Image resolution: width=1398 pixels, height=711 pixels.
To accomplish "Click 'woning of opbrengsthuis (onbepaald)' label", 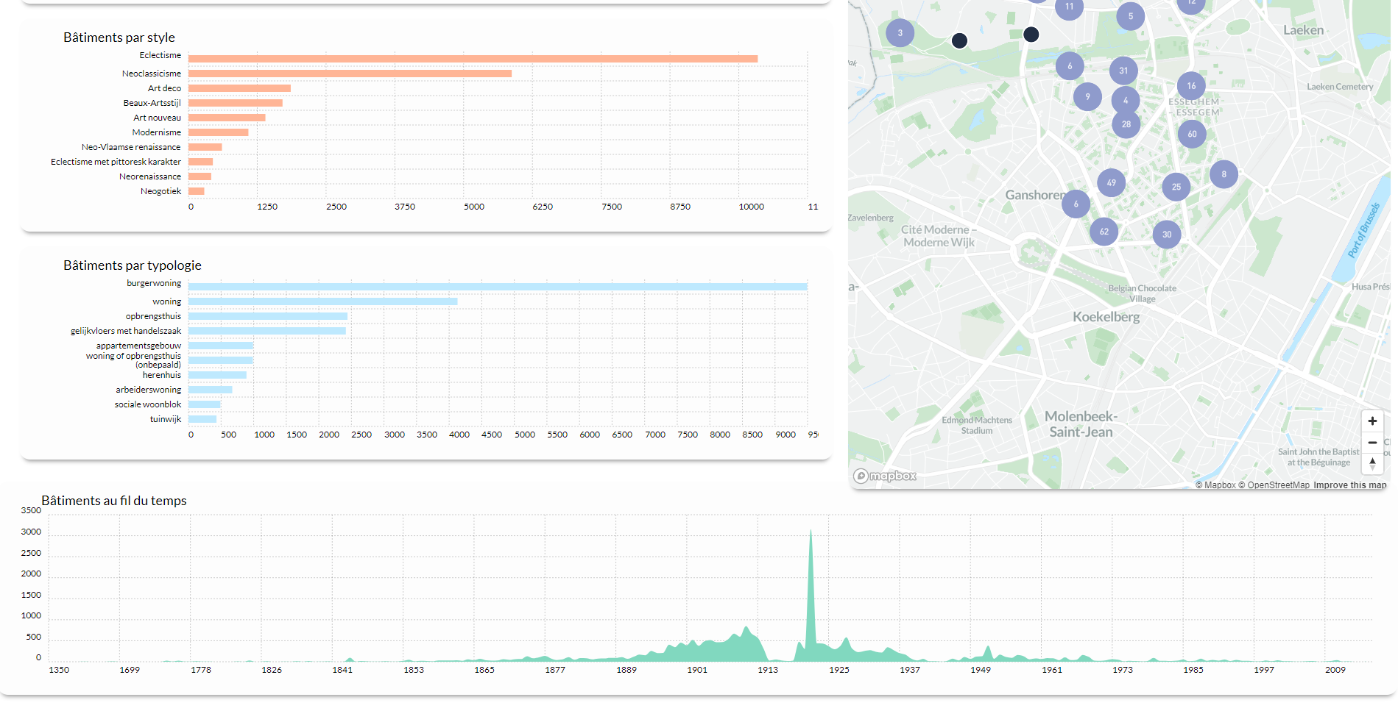I will point(133,360).
